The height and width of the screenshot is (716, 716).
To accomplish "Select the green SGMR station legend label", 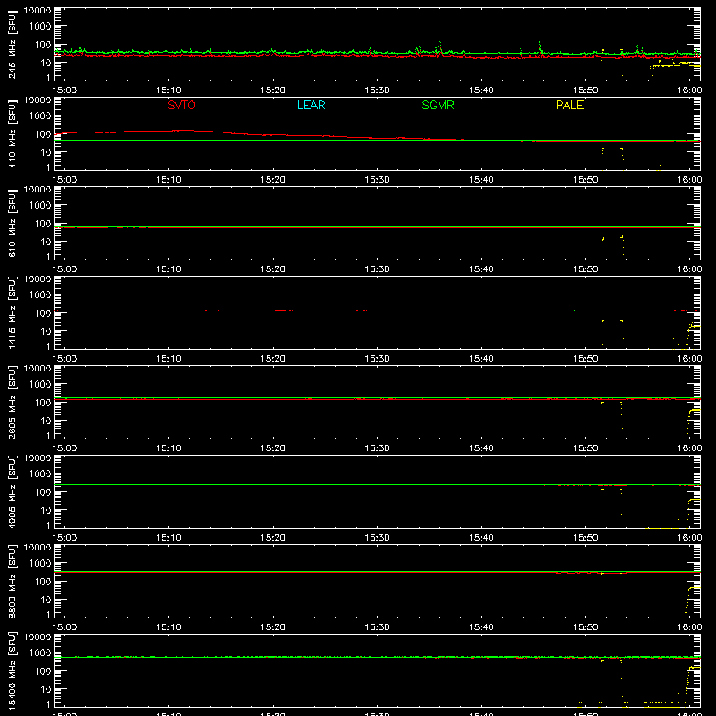I will coord(438,105).
